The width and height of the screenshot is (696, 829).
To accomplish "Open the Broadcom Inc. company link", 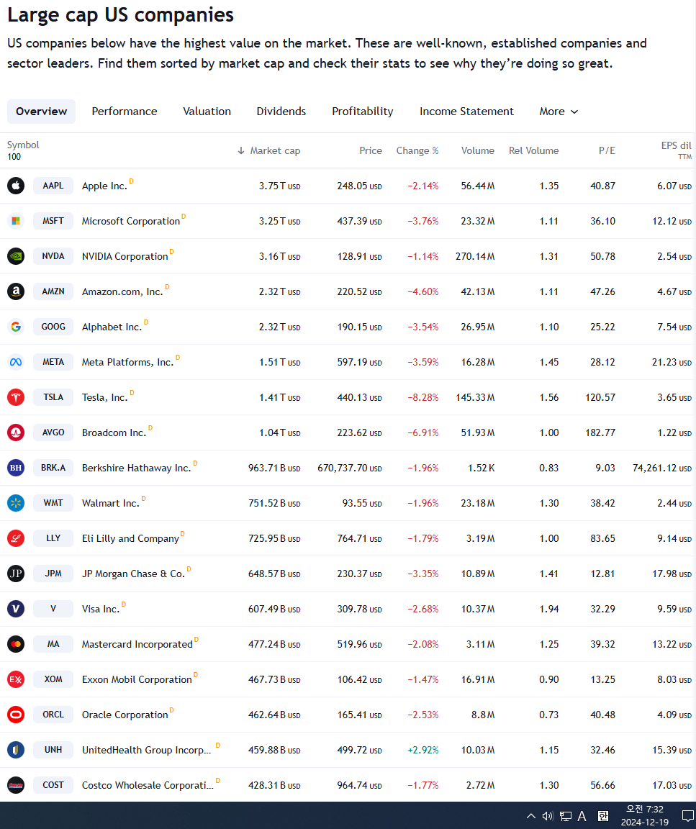I will pyautogui.click(x=114, y=433).
